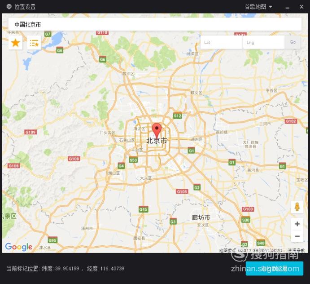This screenshot has width=310, height=284.
Task: Click the S50 highway shield
Action: click(x=133, y=160)
